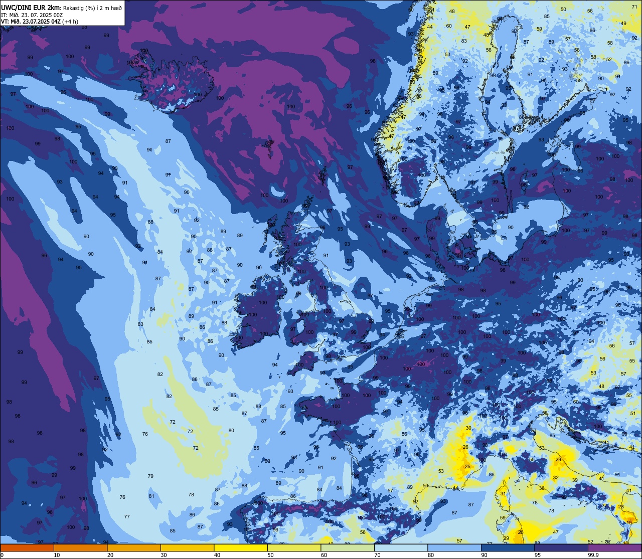Click the map value "32" over Italy
The width and height of the screenshot is (642, 559).
click(x=555, y=478)
